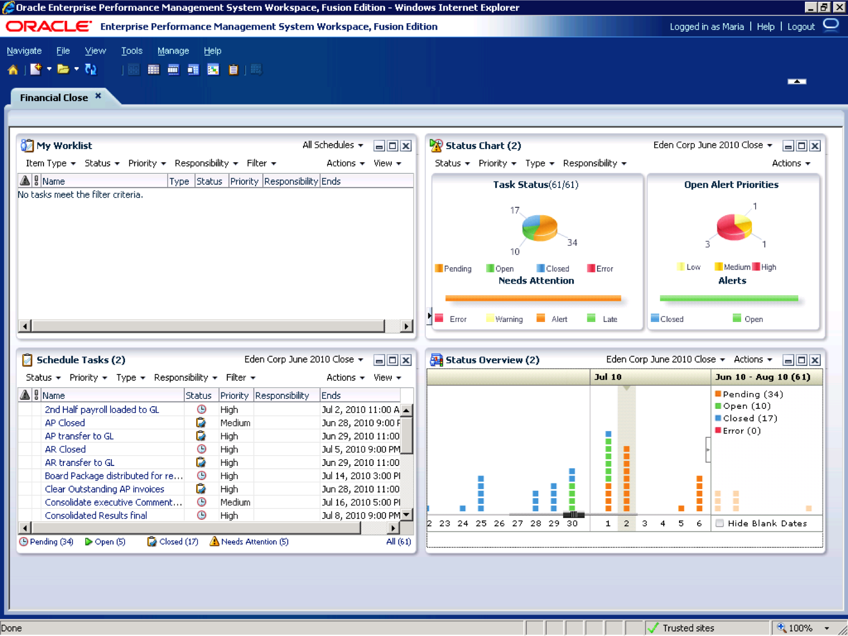Click Open Alert Priorities pie chart
Viewport: 848px width, 636px height.
(734, 227)
